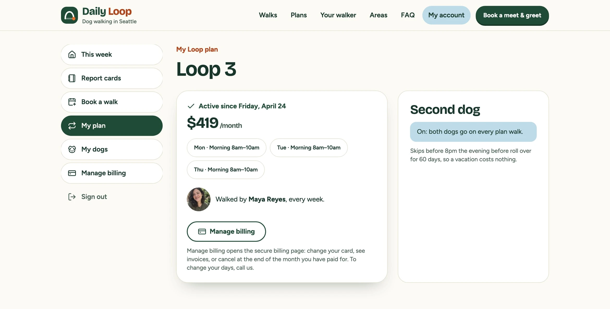Click the house icon beside This week

point(72,54)
